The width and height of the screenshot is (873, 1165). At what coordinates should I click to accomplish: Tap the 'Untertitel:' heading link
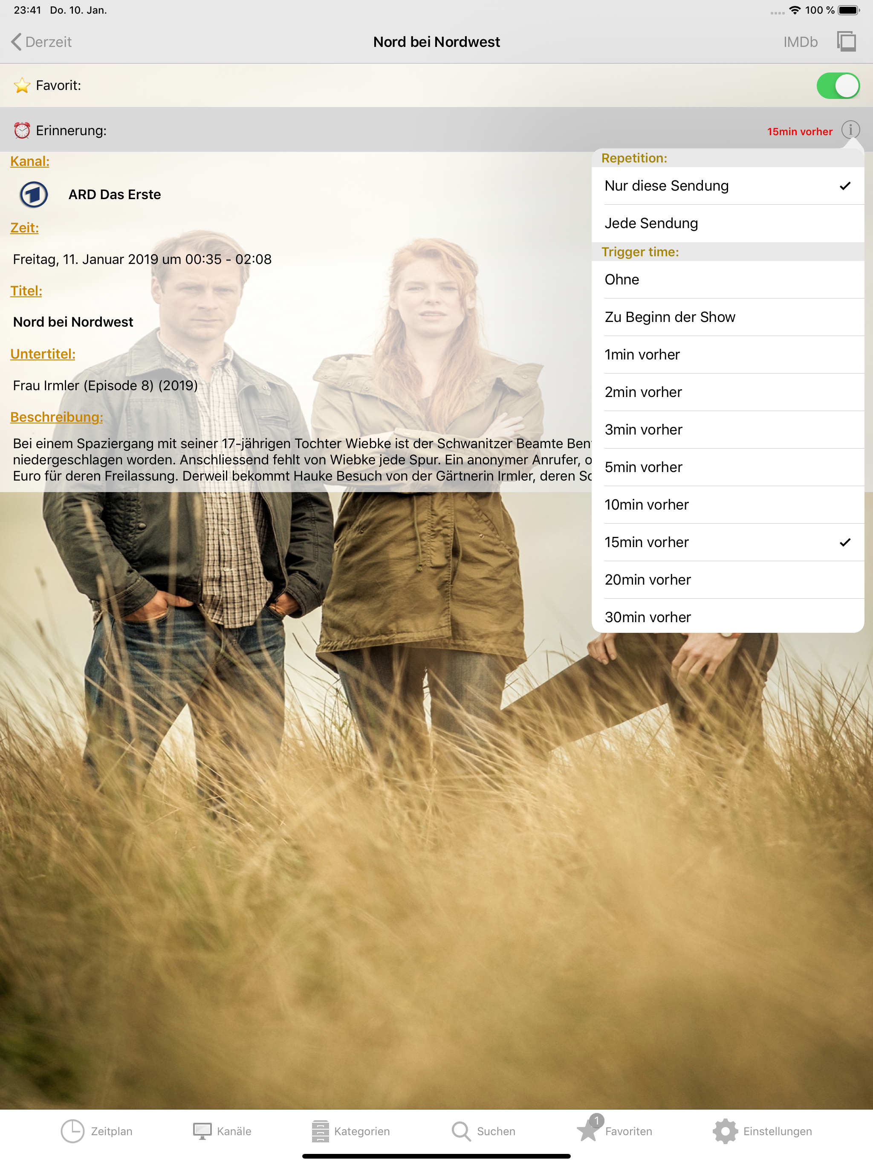coord(43,354)
